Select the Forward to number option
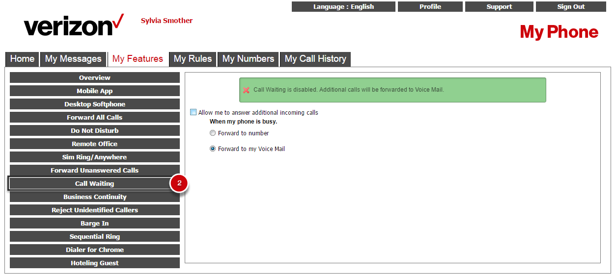This screenshot has width=616, height=278. click(213, 133)
